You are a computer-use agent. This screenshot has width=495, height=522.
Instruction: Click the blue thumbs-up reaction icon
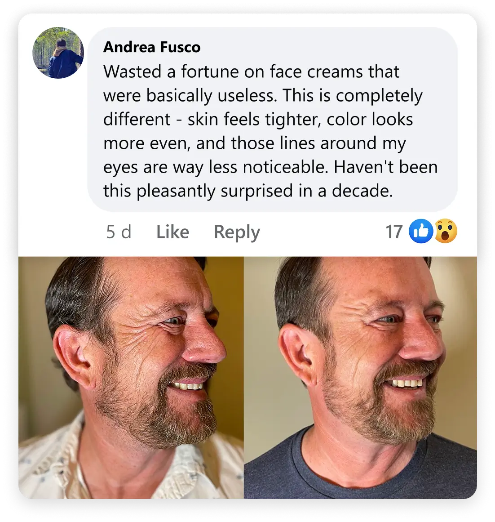click(x=421, y=232)
